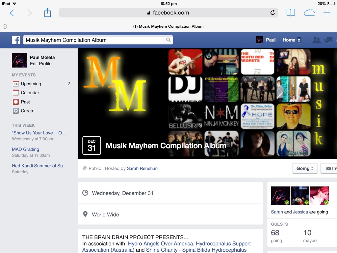Open Facebook friend requests icon
The height and width of the screenshot is (253, 337).
(316, 40)
